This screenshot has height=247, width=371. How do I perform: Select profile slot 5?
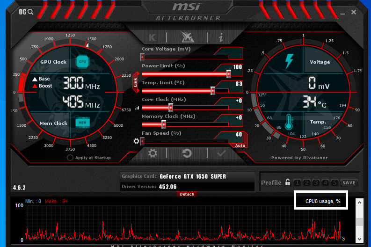(x=335, y=182)
